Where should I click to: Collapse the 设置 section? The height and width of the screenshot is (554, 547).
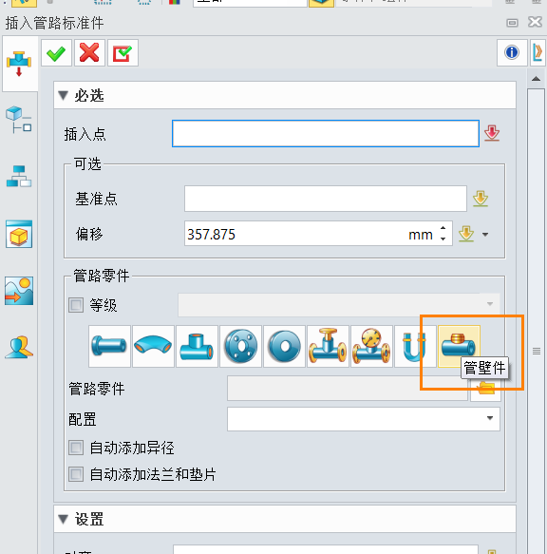click(x=64, y=520)
